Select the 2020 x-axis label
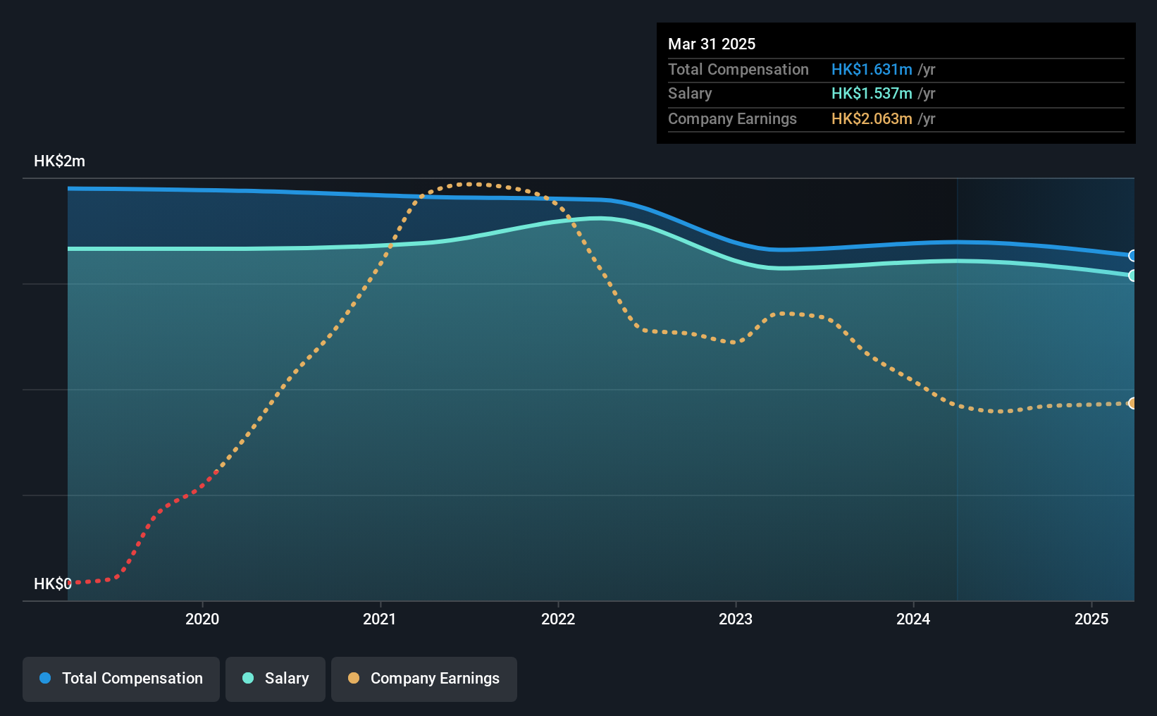 [x=202, y=619]
